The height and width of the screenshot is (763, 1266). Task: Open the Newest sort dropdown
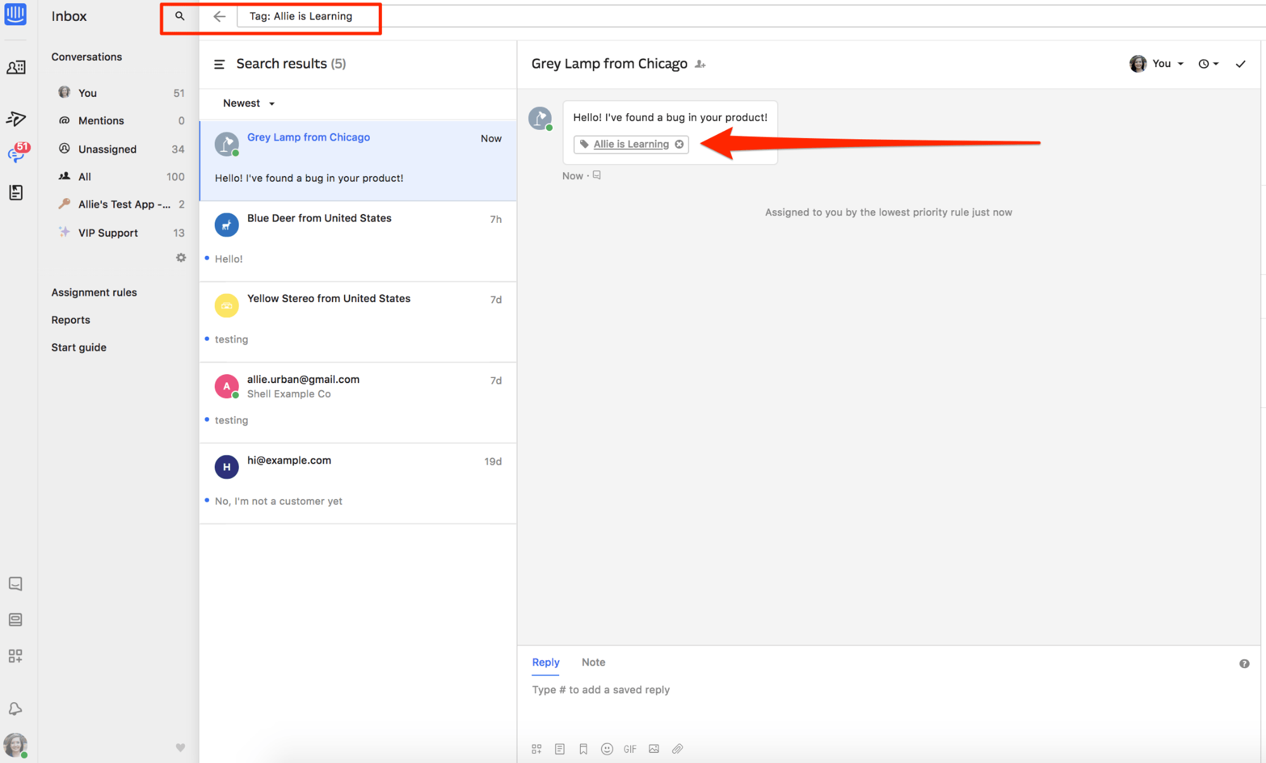pyautogui.click(x=248, y=103)
